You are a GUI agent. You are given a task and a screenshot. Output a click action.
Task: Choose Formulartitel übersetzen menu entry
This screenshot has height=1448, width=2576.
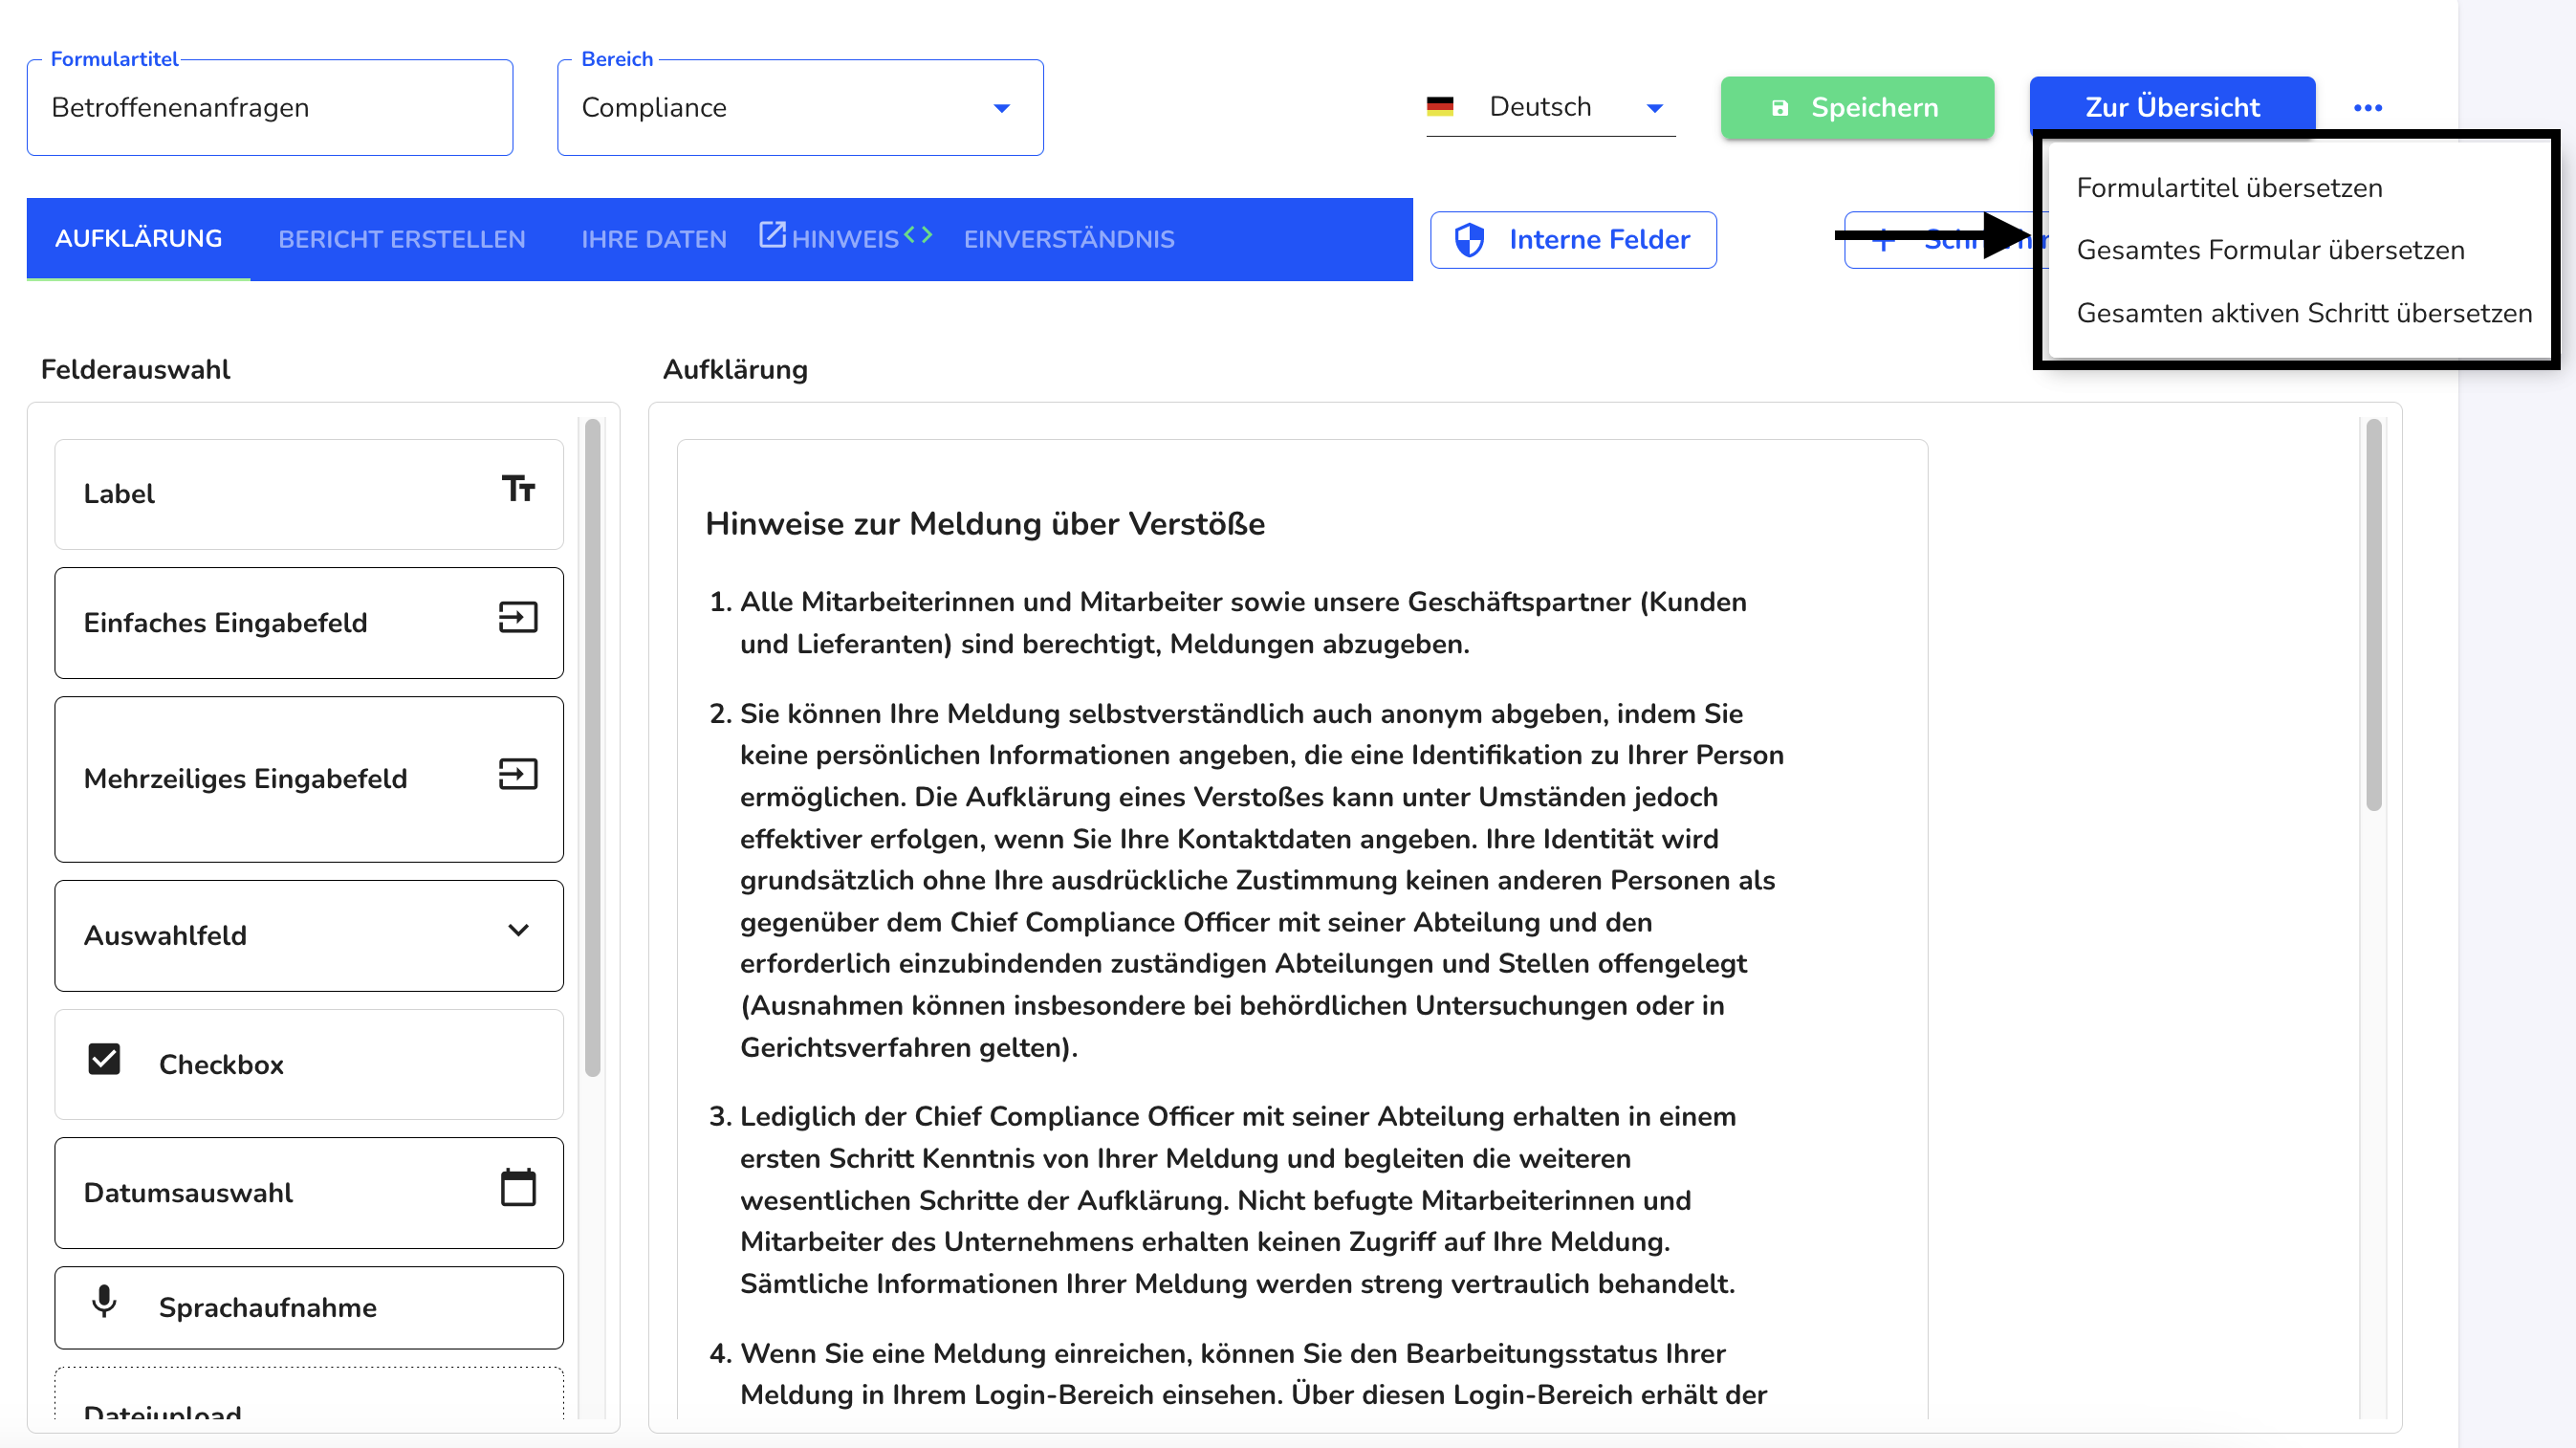coord(2229,188)
